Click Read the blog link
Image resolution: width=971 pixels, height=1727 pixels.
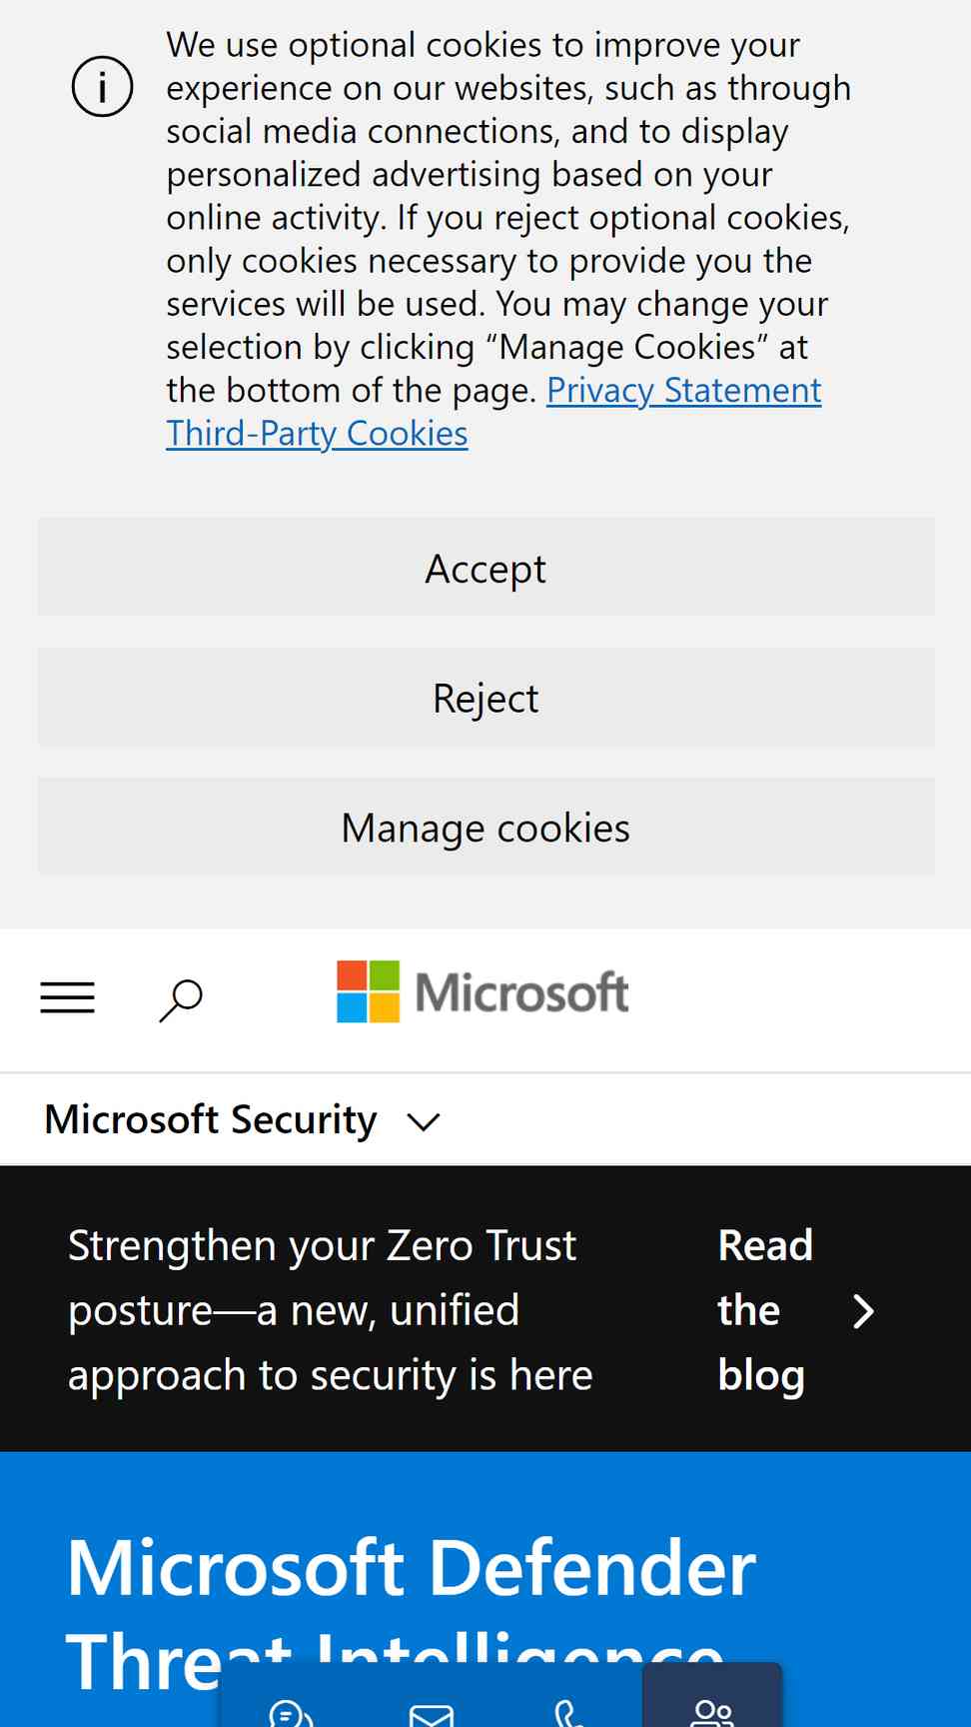tap(766, 1309)
